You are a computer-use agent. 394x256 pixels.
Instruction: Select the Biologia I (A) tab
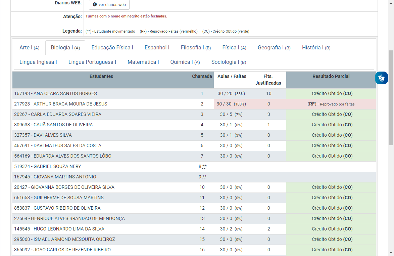65,47
